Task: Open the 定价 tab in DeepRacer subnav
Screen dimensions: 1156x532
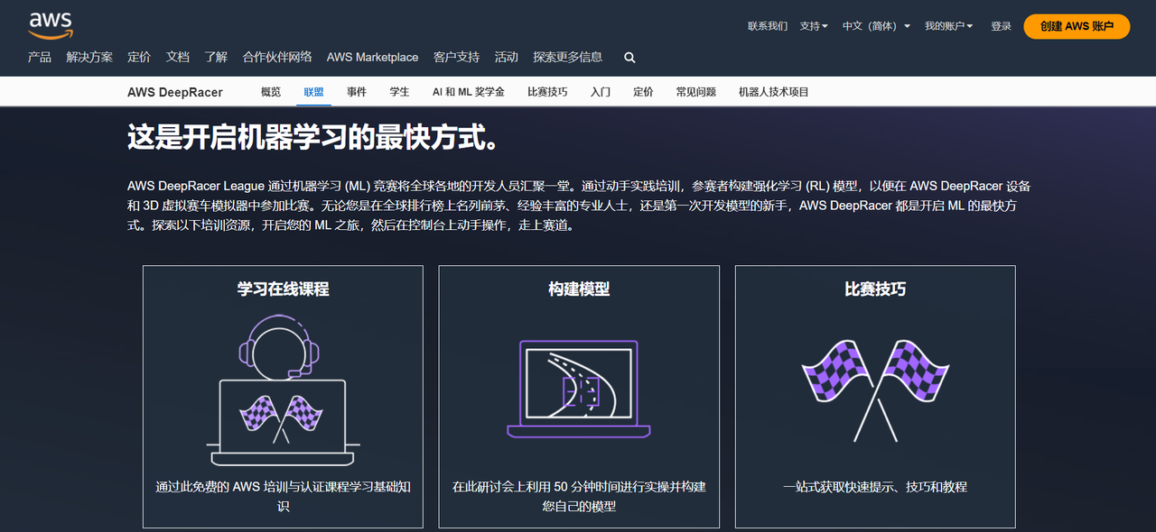Action: coord(643,92)
